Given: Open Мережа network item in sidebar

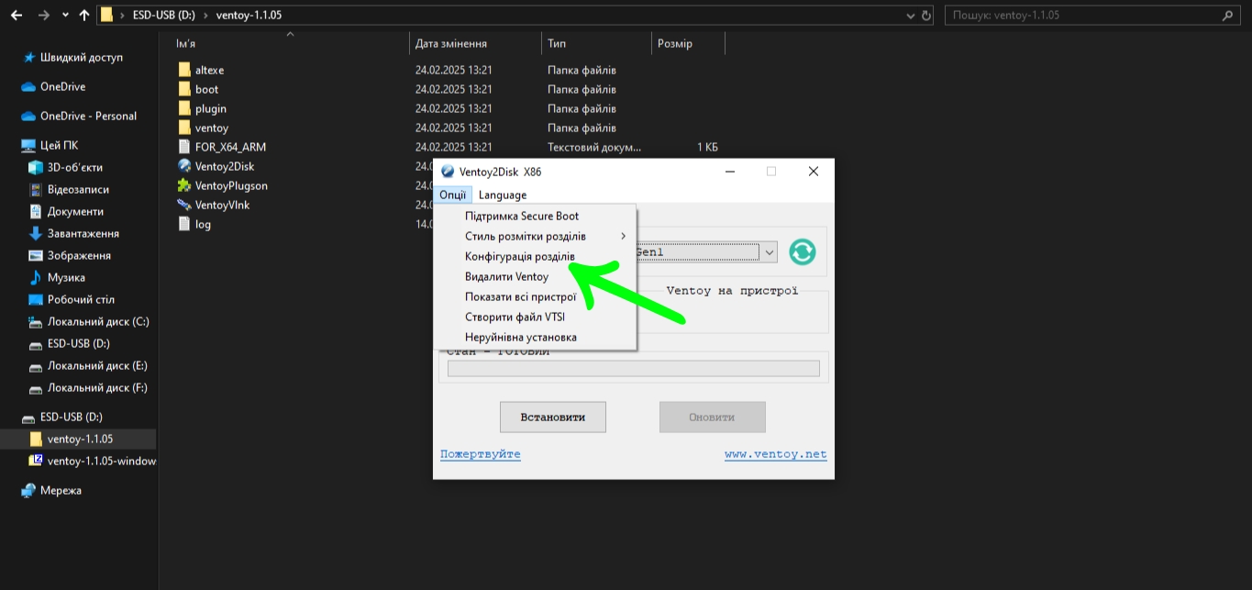Looking at the screenshot, I should click(61, 490).
